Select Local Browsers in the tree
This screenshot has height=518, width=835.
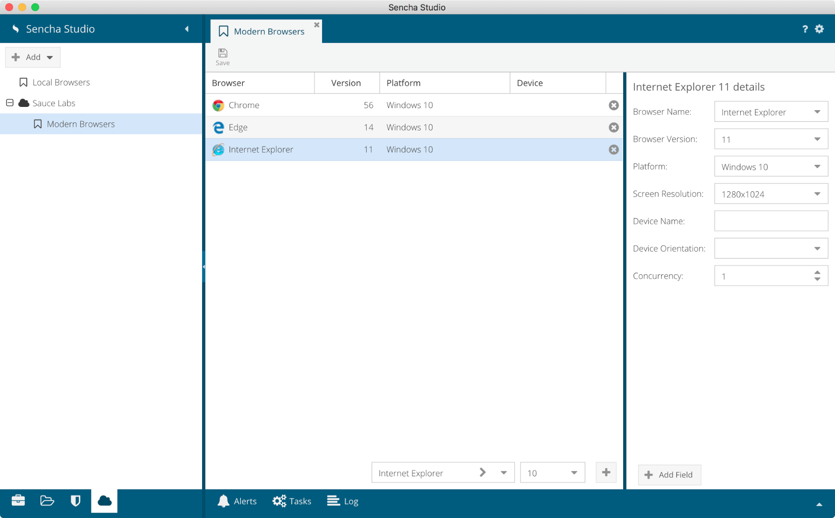pyautogui.click(x=61, y=82)
